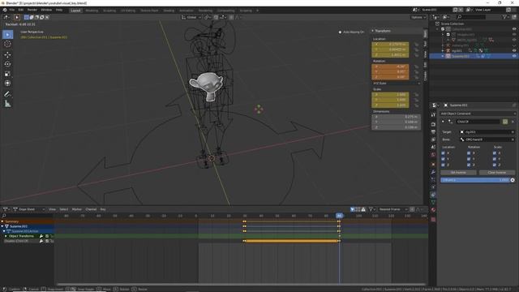Open the XYZ Euler rotation mode dropdown
519x292 pixels.
point(397,84)
